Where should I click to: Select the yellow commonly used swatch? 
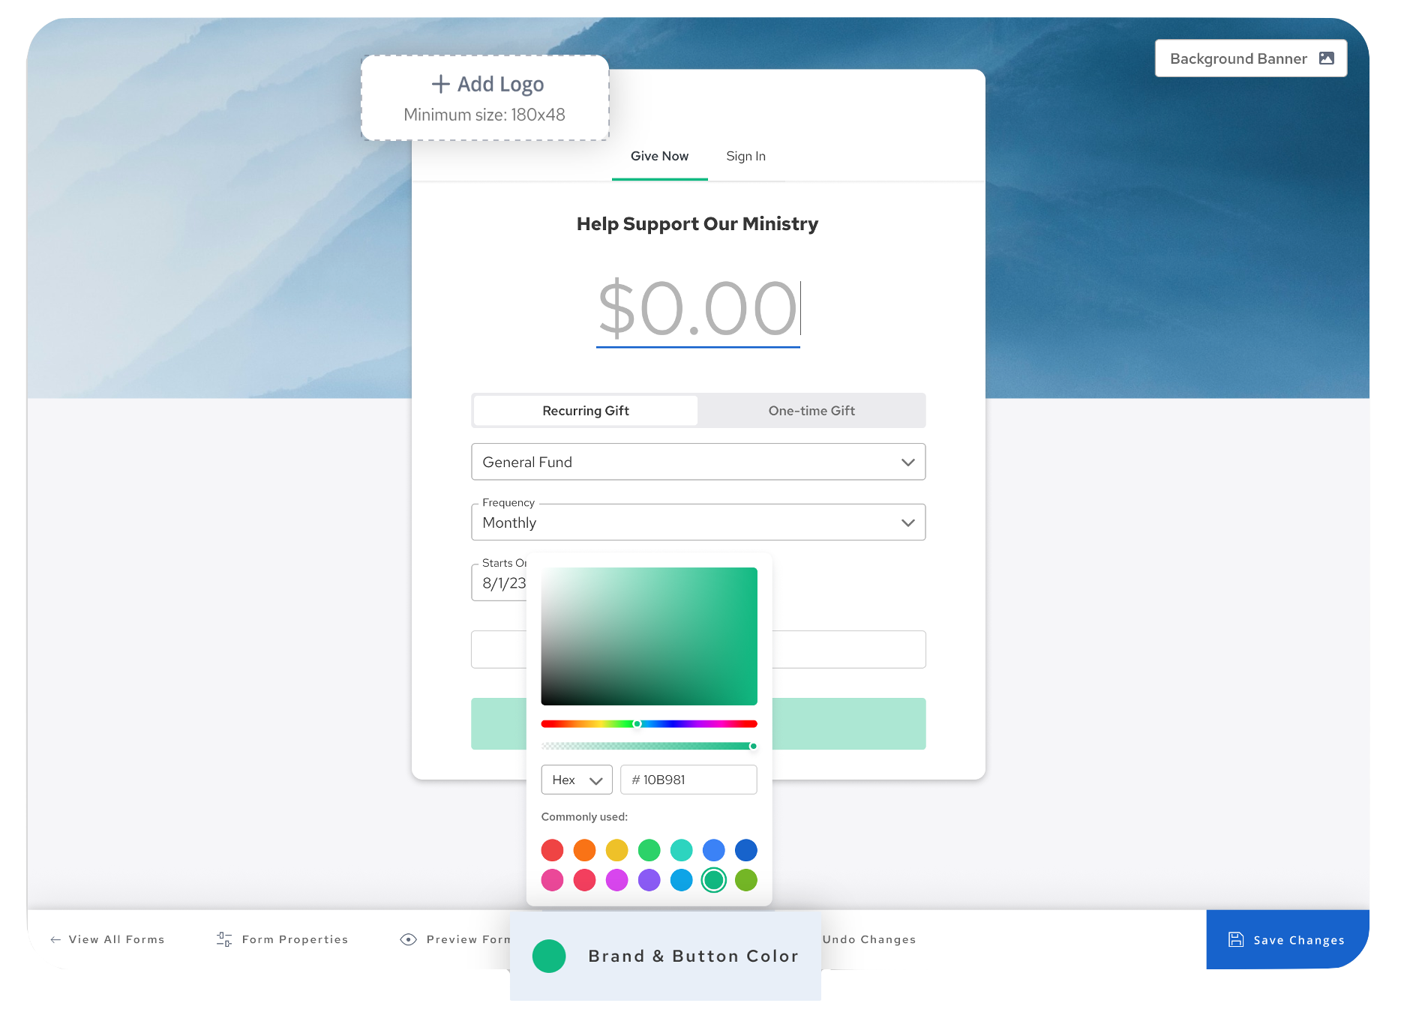point(616,850)
